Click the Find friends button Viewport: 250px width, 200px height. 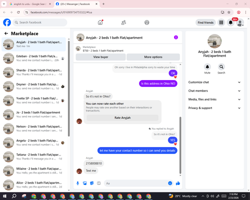pyautogui.click(x=205, y=22)
